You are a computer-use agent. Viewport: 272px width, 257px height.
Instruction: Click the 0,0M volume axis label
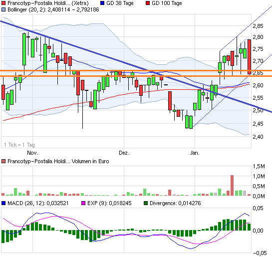click(259, 196)
